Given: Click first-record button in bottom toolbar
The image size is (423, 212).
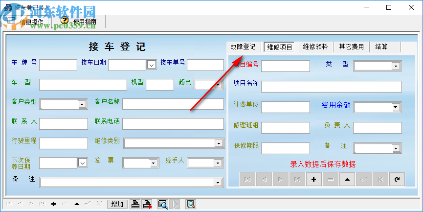Looking at the screenshot, I should pyautogui.click(x=9, y=204).
